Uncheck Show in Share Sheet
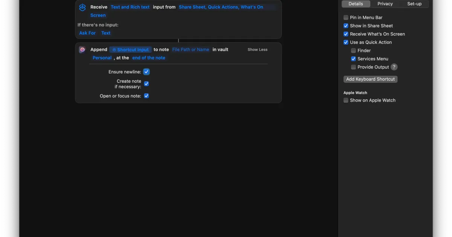This screenshot has height=237, width=452. pos(346,26)
